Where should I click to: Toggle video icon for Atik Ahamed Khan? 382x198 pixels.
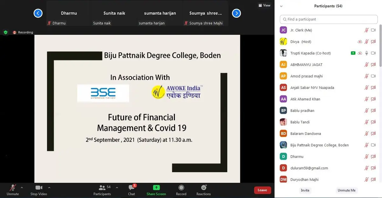[x=373, y=99]
